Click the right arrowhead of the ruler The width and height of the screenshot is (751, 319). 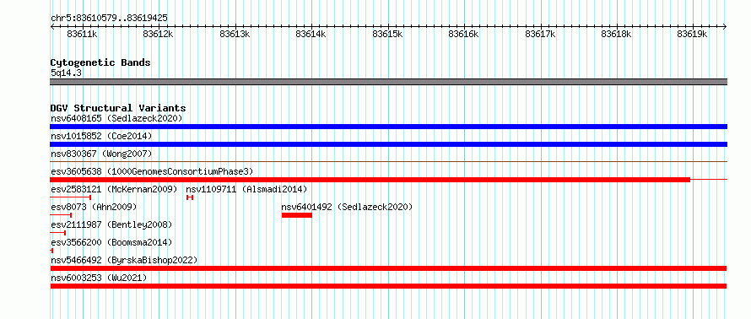tap(725, 27)
